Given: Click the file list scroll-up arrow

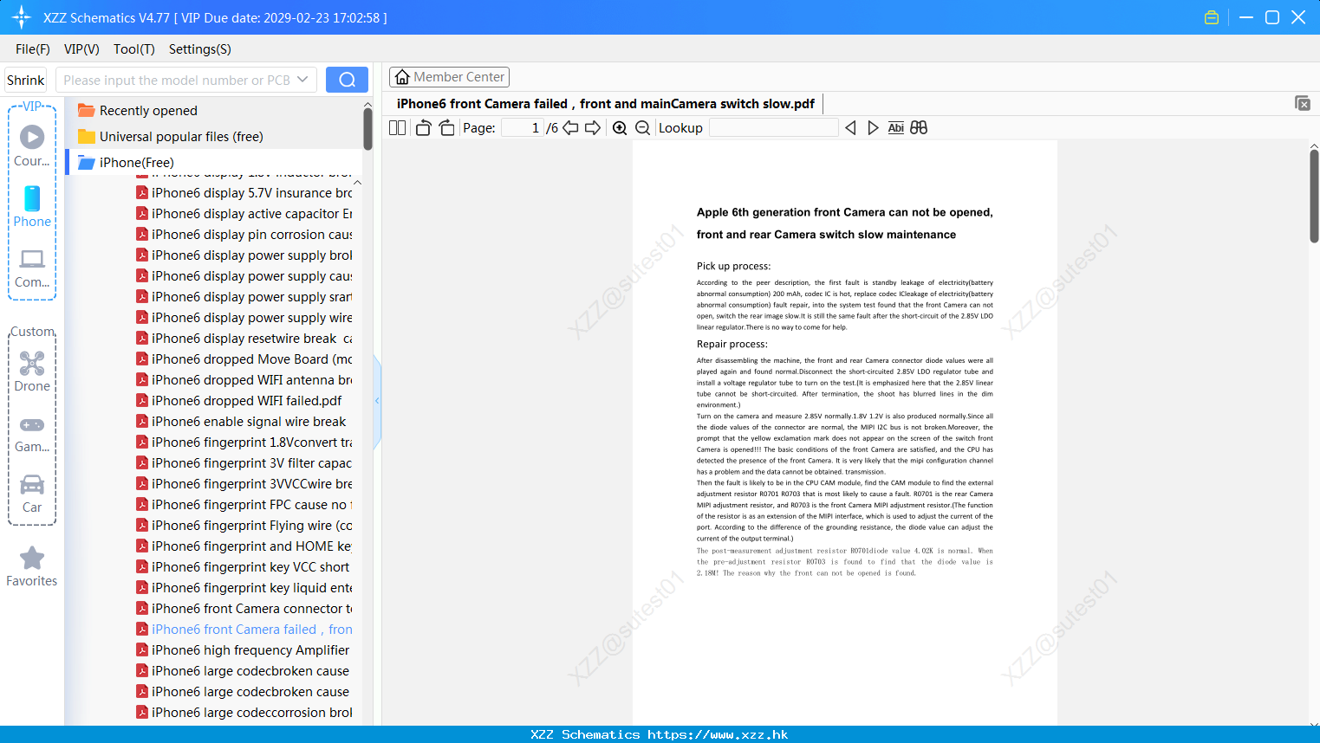Looking at the screenshot, I should click(x=358, y=183).
